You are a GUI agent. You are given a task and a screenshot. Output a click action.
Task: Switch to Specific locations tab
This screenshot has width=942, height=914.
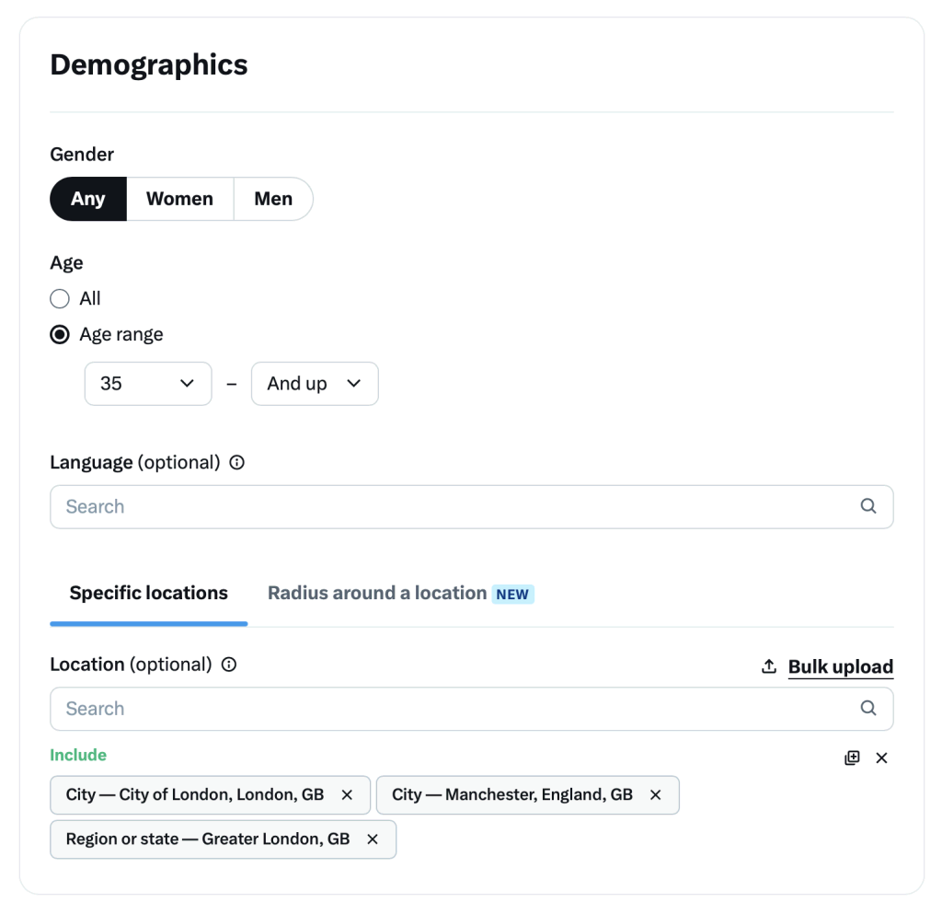pyautogui.click(x=149, y=594)
